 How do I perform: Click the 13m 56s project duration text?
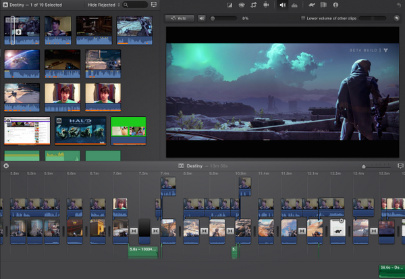(x=219, y=166)
